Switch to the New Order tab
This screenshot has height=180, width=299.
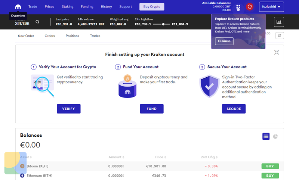[x=26, y=36]
